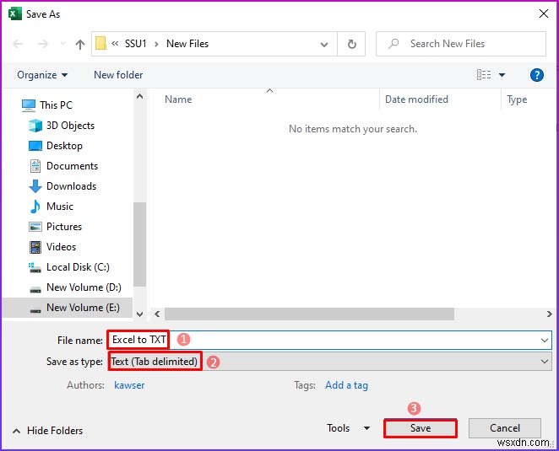
Task: Collapse with Hide Folders
Action: [x=47, y=431]
